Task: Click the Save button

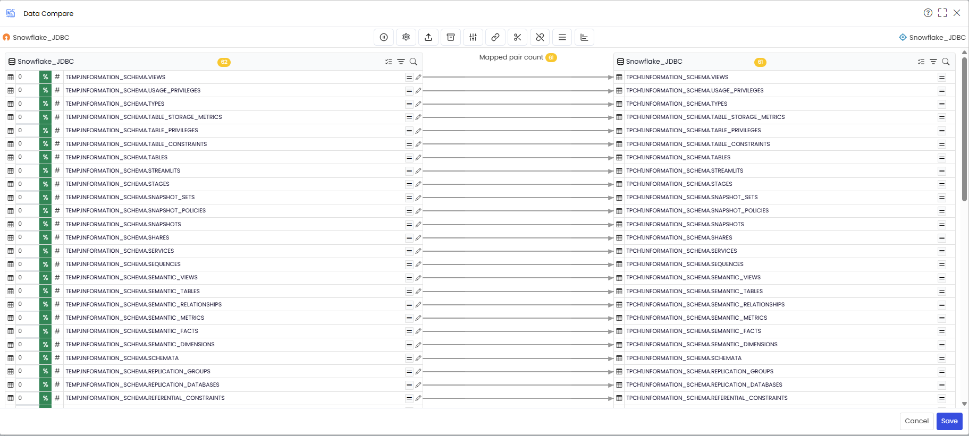Action: click(949, 421)
